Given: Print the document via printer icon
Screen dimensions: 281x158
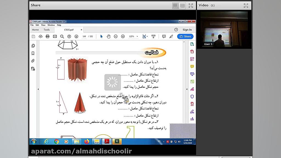Looking at the screenshot, I should pos(47,36).
